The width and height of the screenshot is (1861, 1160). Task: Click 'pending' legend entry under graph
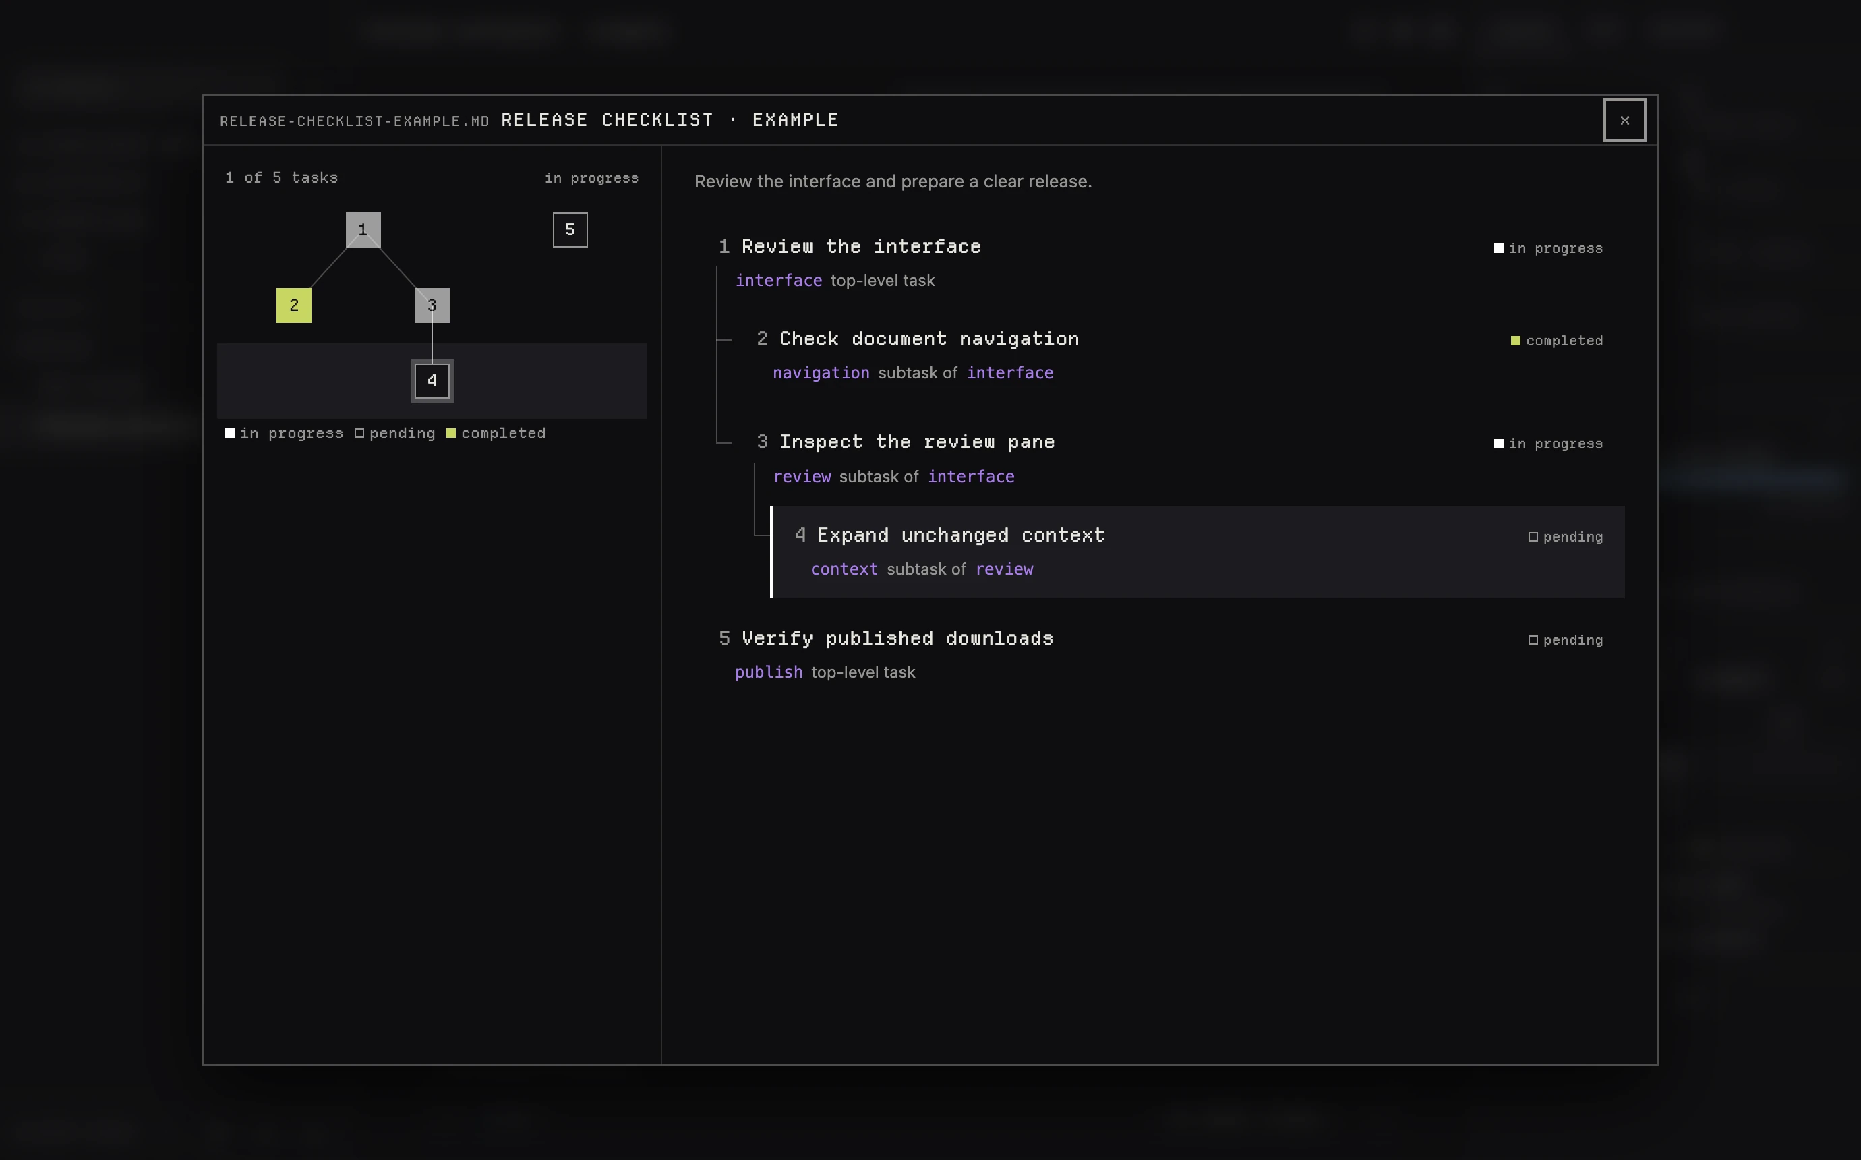pos(395,434)
